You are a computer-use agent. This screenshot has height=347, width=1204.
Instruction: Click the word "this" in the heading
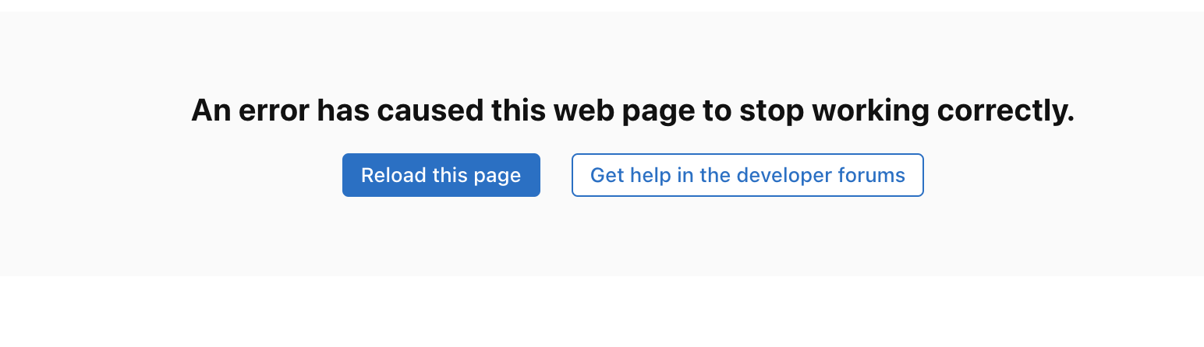[x=519, y=110]
